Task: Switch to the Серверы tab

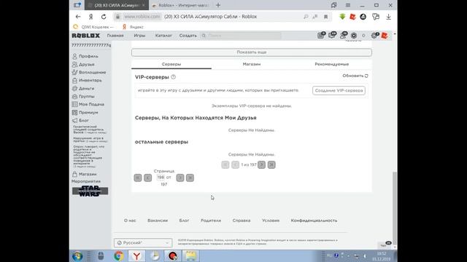Action: coord(171,64)
